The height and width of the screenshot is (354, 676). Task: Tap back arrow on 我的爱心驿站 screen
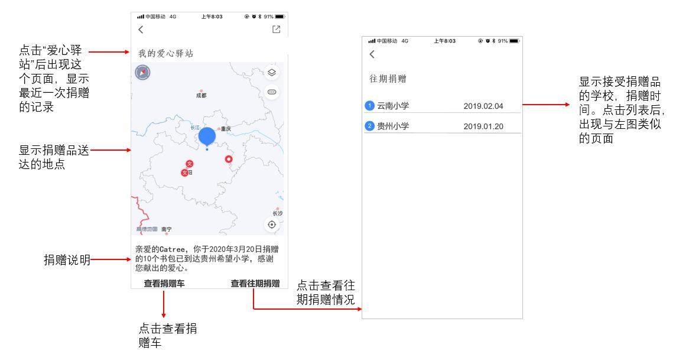[x=141, y=30]
